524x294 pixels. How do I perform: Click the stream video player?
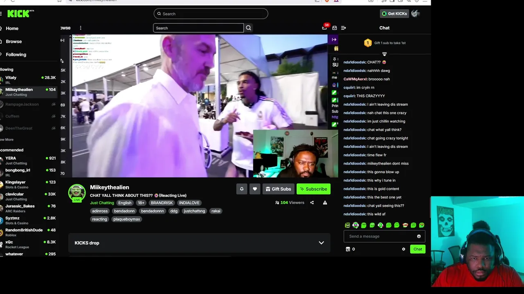(x=200, y=106)
